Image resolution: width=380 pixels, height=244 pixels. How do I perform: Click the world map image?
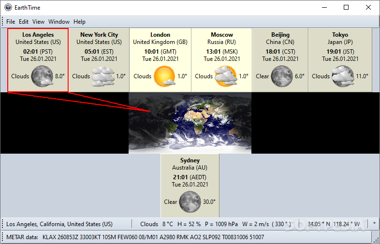(x=190, y=123)
